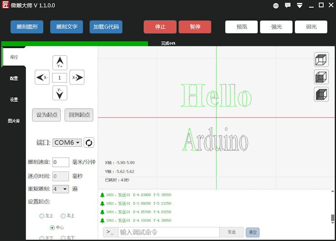Click the 预览 preview button
The image size is (336, 241).
pos(242,27)
